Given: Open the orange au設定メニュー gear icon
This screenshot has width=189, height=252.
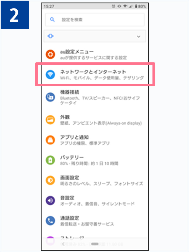Looking at the screenshot, I should point(50,54).
